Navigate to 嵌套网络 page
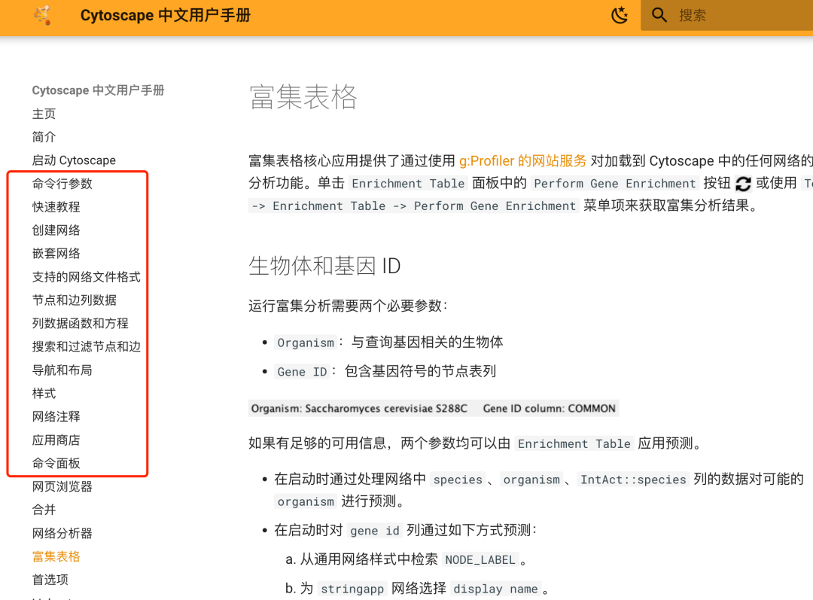813x600 pixels. click(x=56, y=254)
